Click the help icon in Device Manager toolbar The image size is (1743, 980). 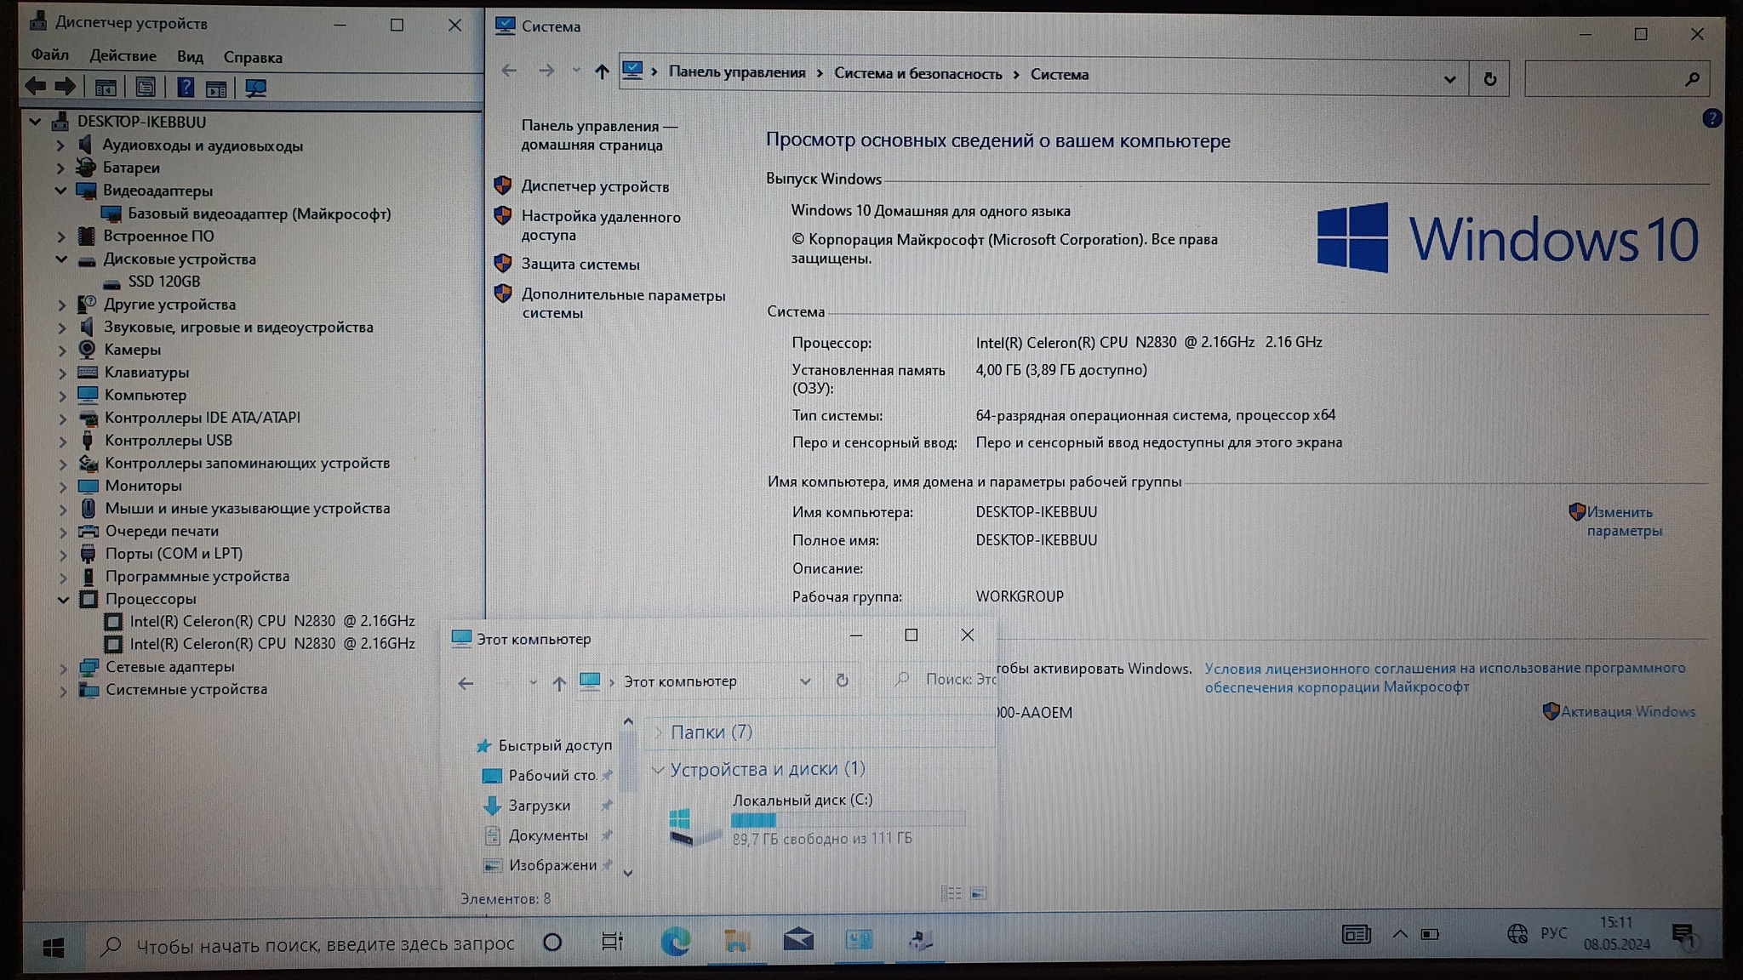coord(186,88)
